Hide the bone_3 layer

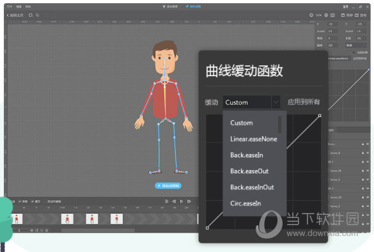tap(368, 180)
